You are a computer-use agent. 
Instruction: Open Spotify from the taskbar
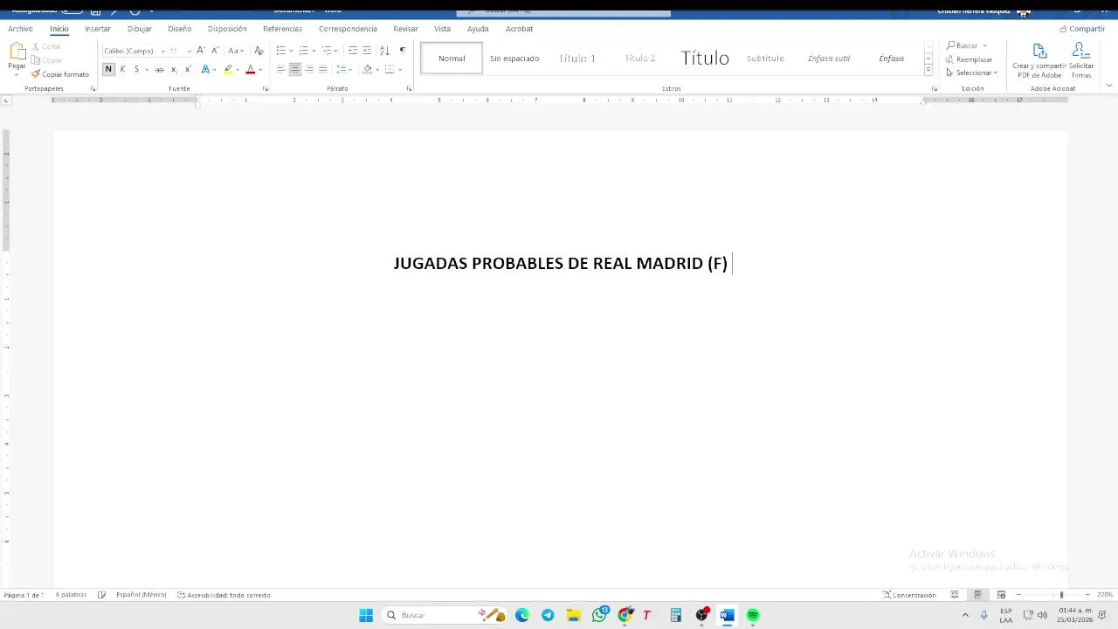[753, 615]
